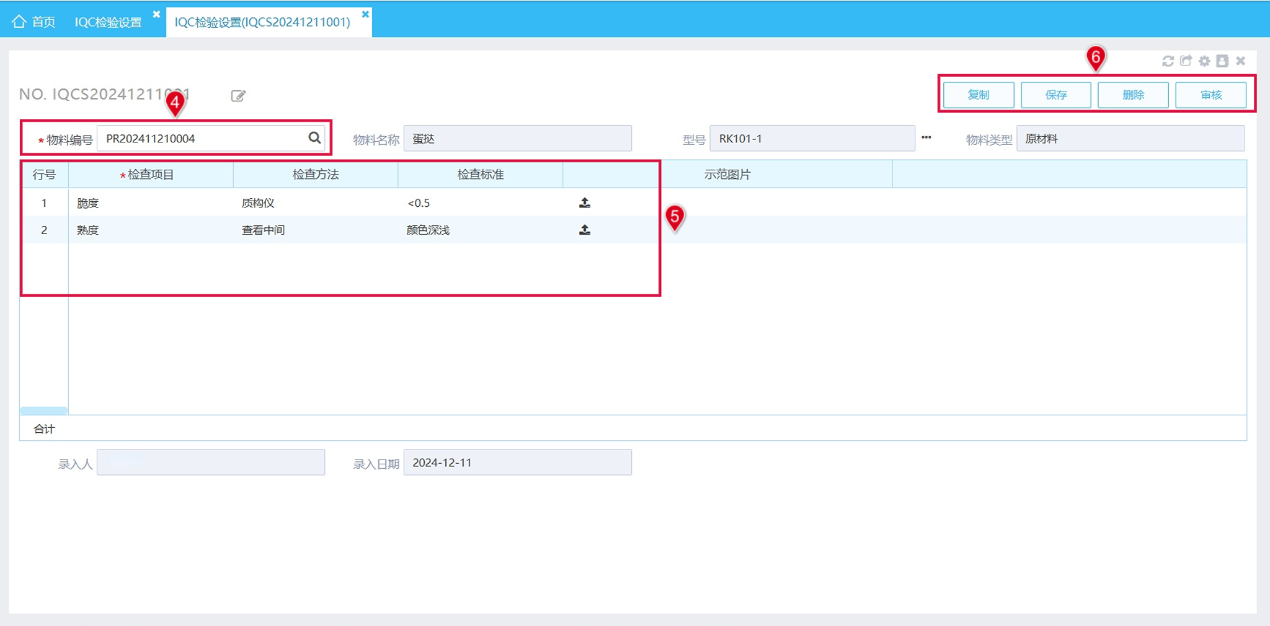
Task: Click the home icon in the tab bar
Action: click(19, 22)
